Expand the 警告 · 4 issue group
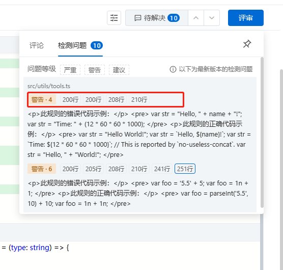283x270 pixels. [x=42, y=100]
